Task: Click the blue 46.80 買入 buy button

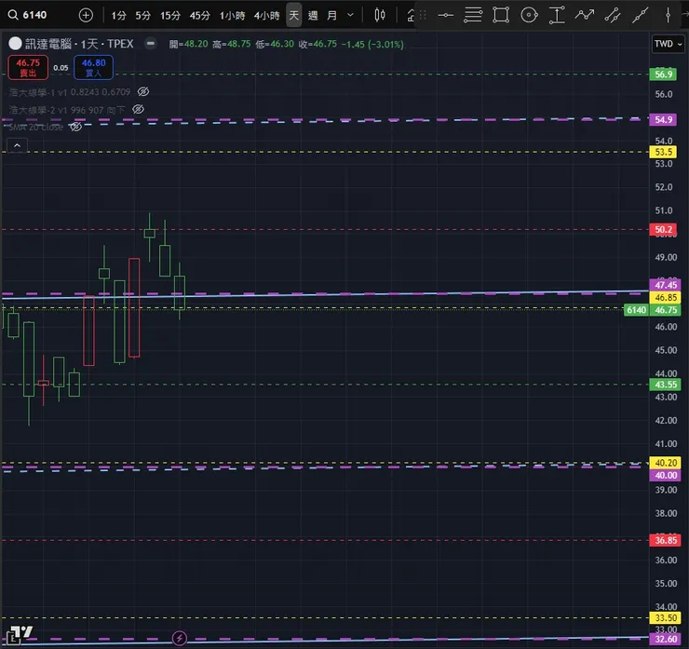Action: point(94,68)
